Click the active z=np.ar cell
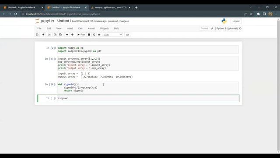 tap(148, 98)
